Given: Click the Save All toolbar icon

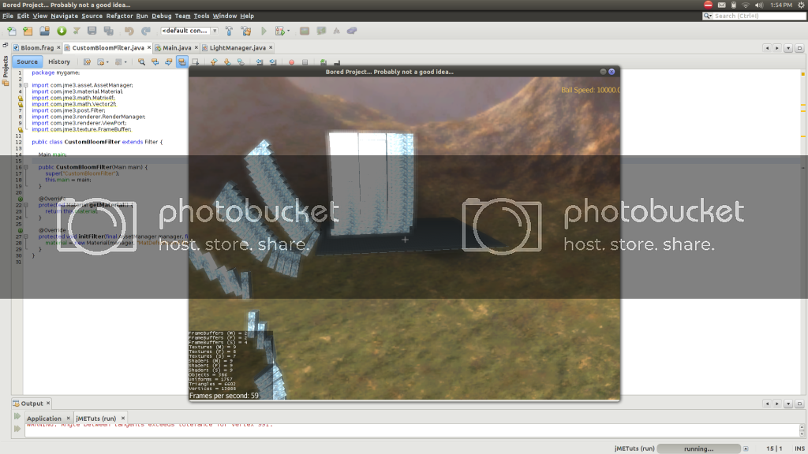Looking at the screenshot, I should [x=108, y=31].
